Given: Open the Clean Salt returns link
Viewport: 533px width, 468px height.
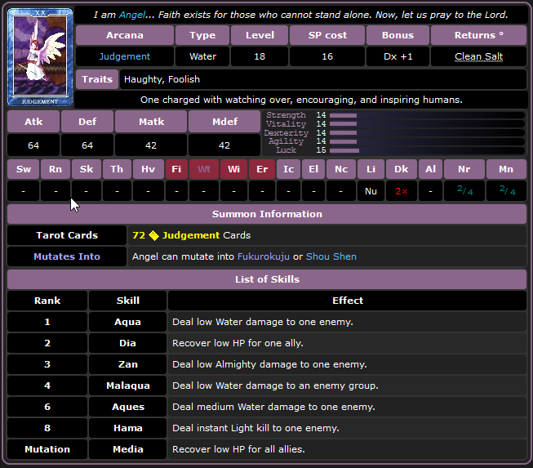Looking at the screenshot, I should click(478, 56).
